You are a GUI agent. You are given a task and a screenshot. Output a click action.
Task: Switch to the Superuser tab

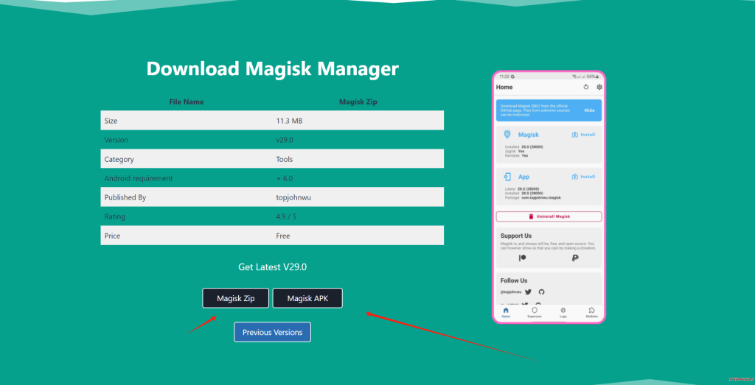point(535,312)
